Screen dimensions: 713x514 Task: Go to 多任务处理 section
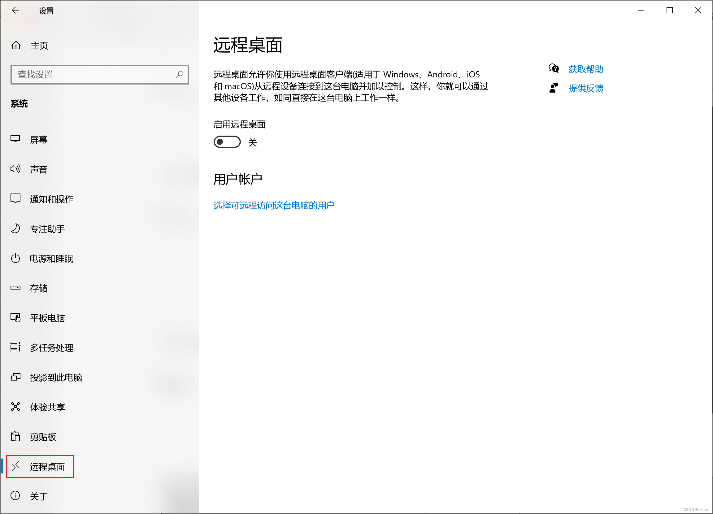(52, 348)
